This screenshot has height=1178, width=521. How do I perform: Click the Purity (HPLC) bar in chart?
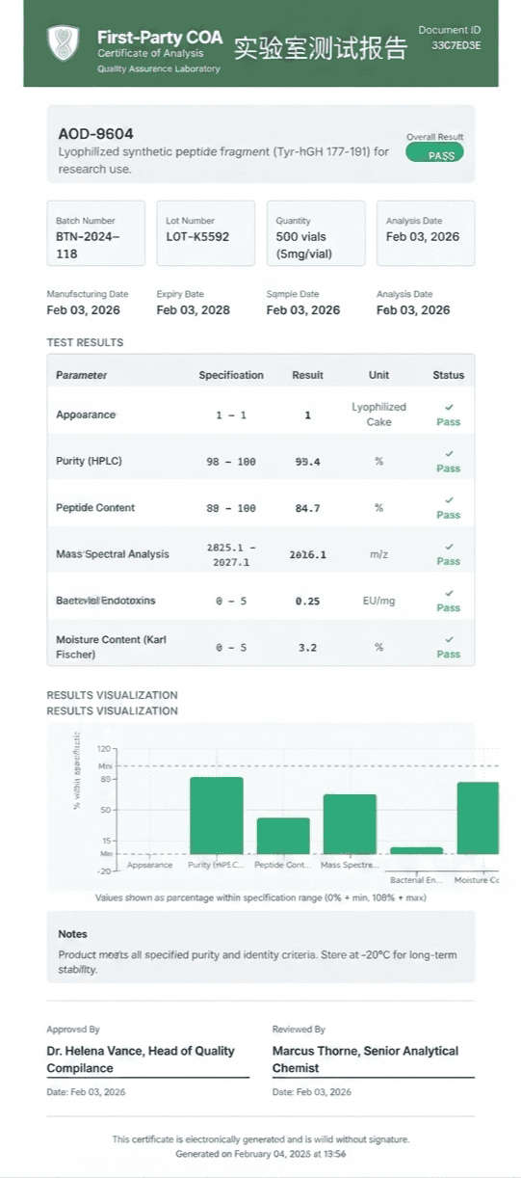(217, 816)
